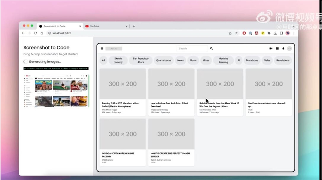Screen dimensions: 322x180
Task: Reload the localhost page
Action: pyautogui.click(x=35, y=33)
